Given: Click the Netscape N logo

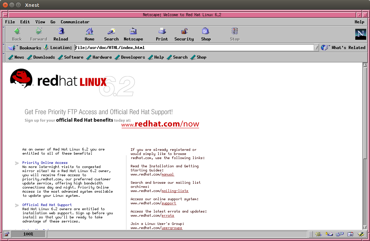Looking at the screenshot, I should coord(360,34).
